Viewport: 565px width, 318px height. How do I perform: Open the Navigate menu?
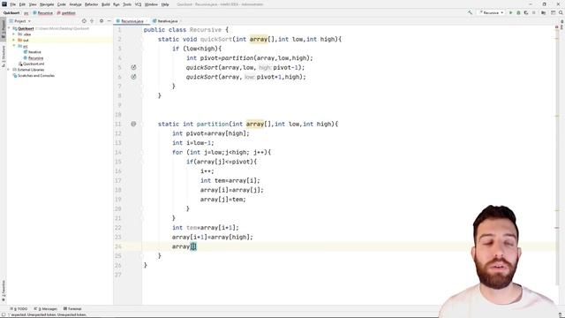point(47,4)
